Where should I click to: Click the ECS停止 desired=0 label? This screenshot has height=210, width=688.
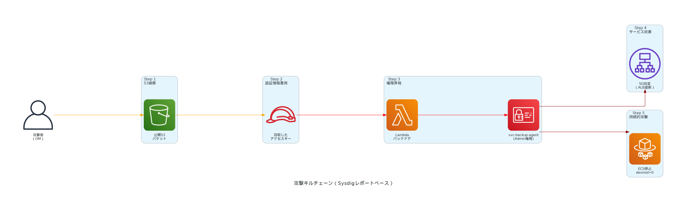[x=644, y=171]
